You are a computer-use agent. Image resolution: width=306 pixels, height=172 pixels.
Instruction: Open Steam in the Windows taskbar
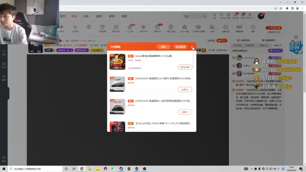pos(121,169)
